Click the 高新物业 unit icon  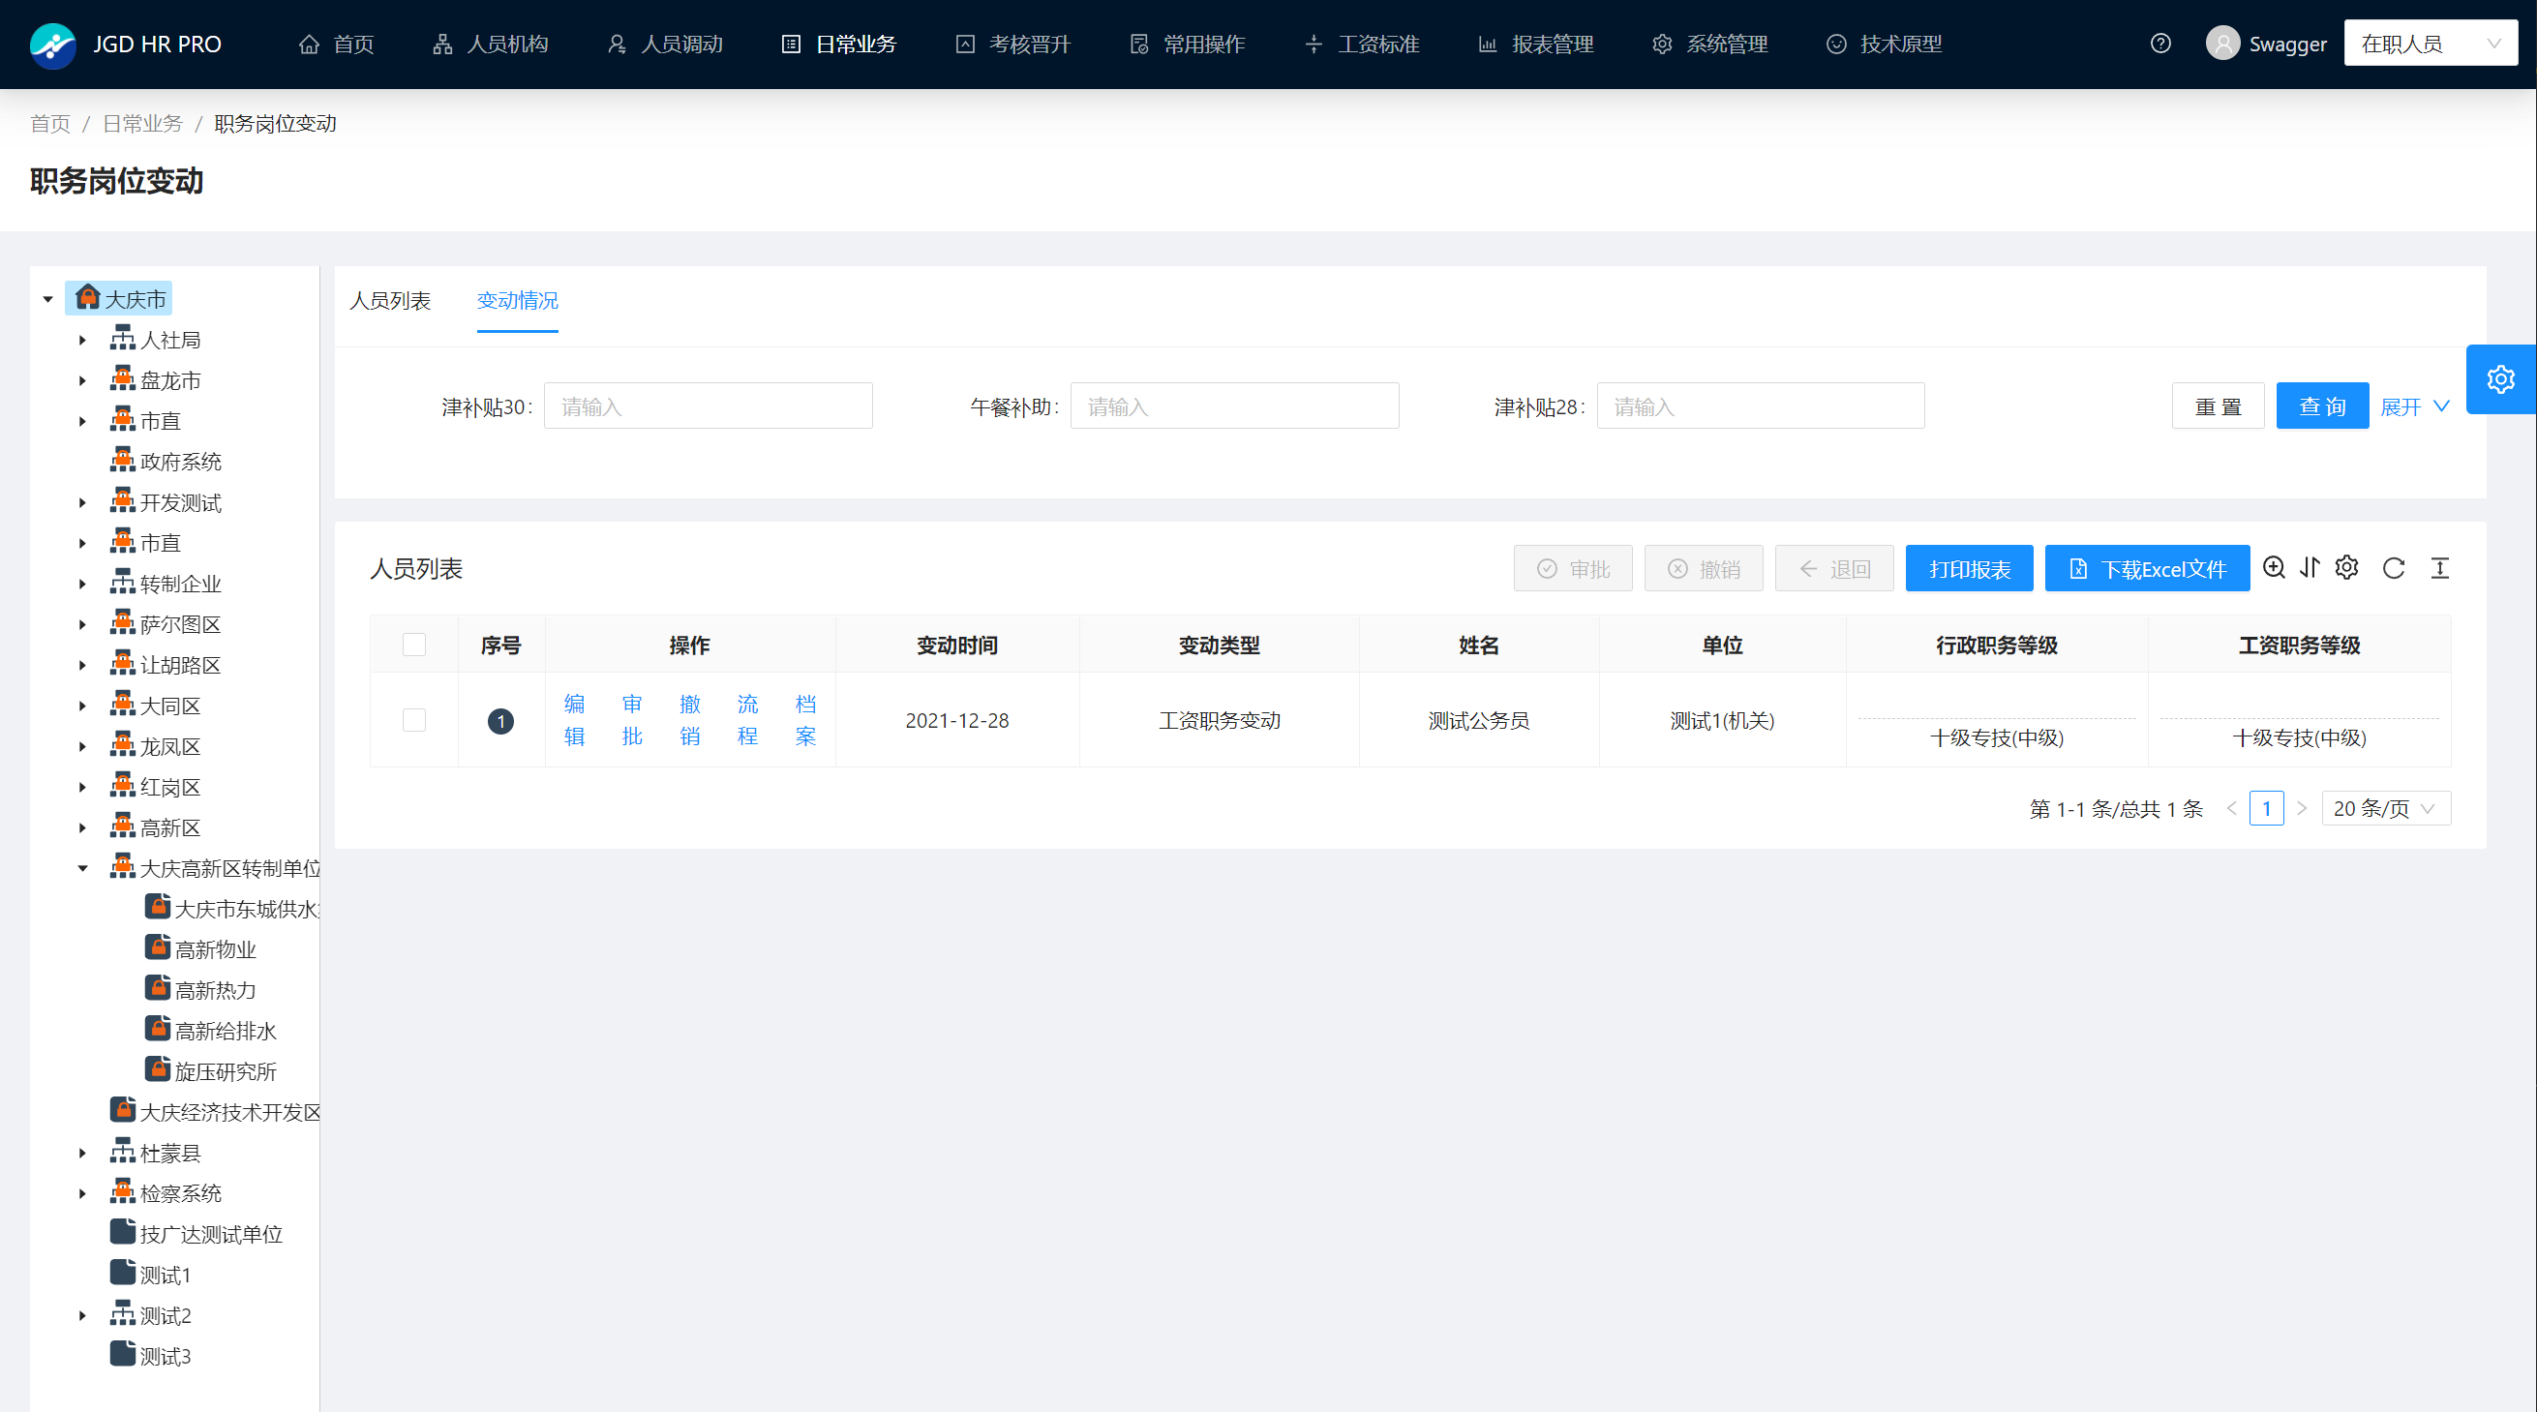158,946
